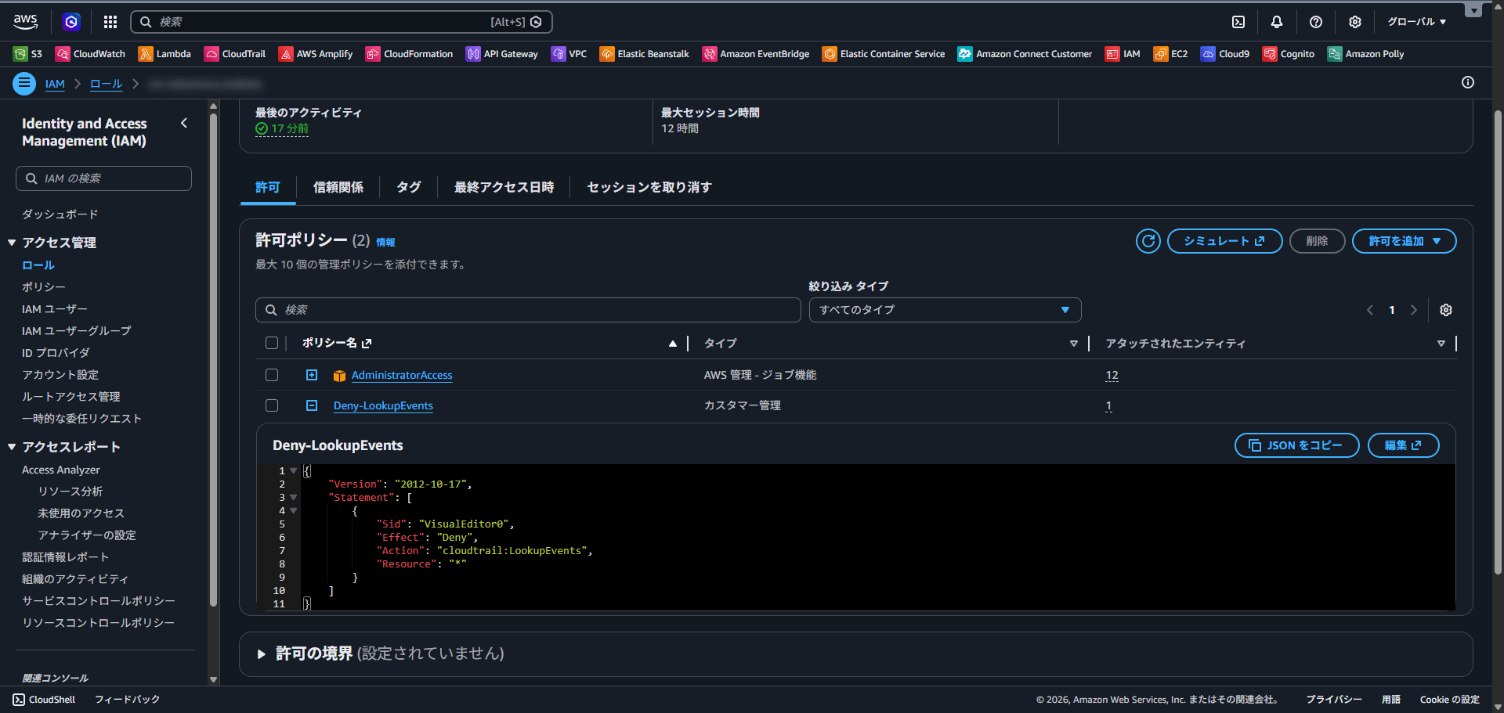This screenshot has height=713, width=1504.
Task: Switch to the 信頼関係 tab
Action: click(x=338, y=187)
